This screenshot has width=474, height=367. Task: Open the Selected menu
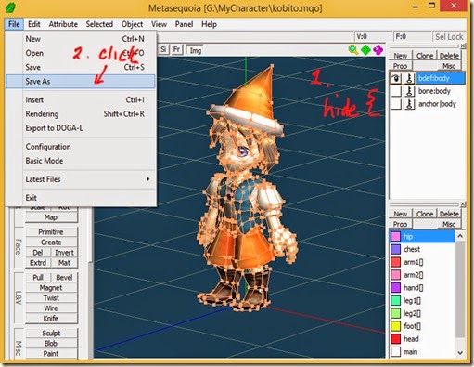[x=99, y=24]
